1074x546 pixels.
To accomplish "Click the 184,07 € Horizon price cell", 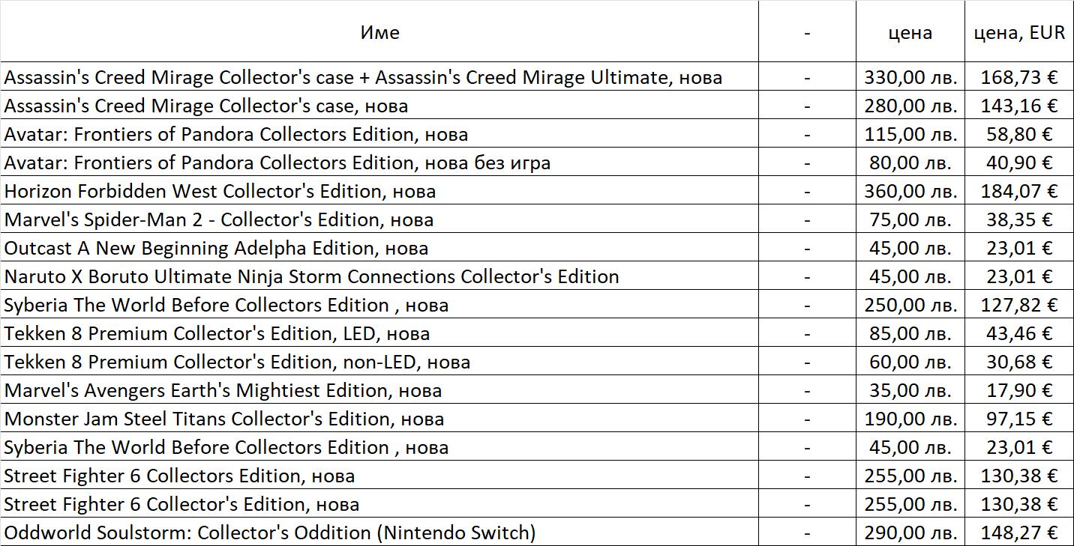I will click(1019, 191).
